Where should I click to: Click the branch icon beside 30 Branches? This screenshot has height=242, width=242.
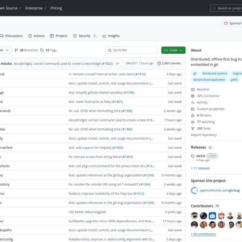tap(16, 50)
